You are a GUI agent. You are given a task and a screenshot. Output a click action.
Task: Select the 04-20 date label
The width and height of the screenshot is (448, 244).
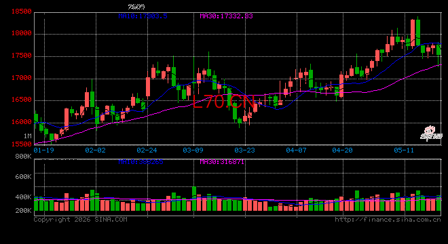tap(343, 150)
